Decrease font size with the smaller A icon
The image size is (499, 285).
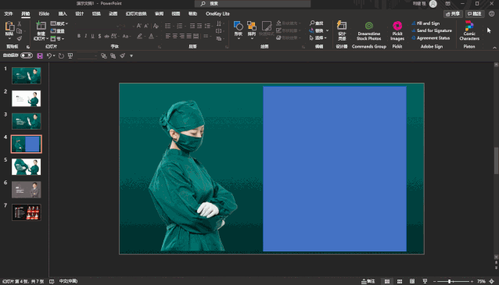pos(146,26)
